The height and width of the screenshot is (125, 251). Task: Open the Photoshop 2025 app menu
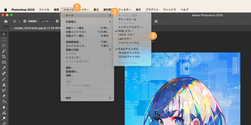click(x=23, y=10)
